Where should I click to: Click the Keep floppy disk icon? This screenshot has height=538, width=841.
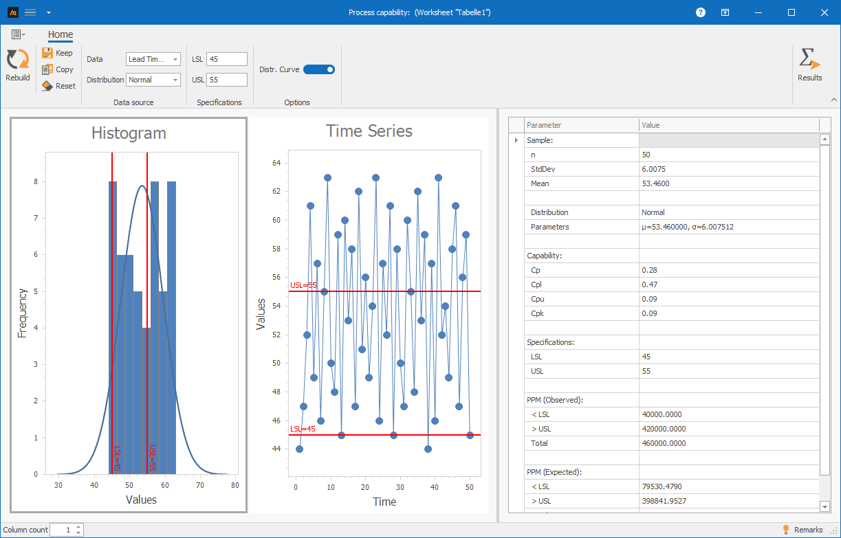point(47,53)
